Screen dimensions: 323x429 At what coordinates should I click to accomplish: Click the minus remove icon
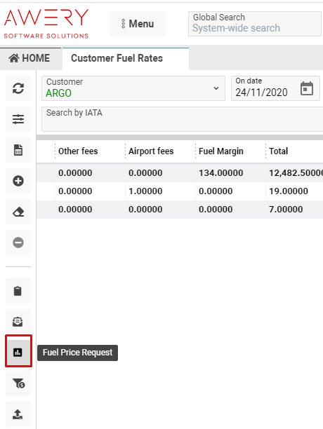(18, 243)
